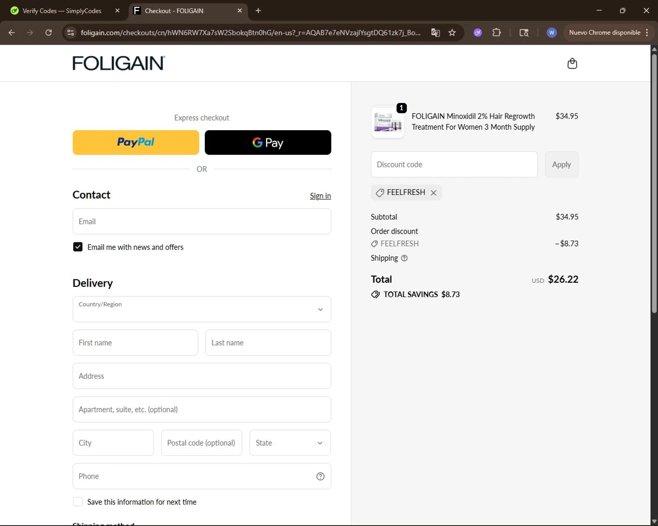Close the Verify Codes SimplyCodes tab
The width and height of the screenshot is (658, 526).
click(117, 11)
